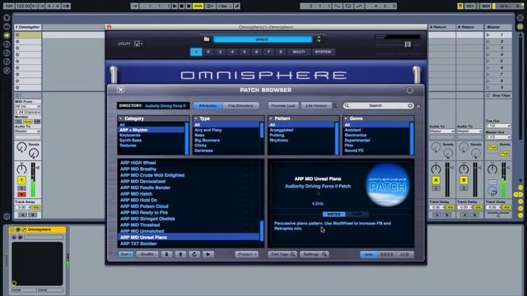Open the Pattern column header menu

[x=304, y=118]
